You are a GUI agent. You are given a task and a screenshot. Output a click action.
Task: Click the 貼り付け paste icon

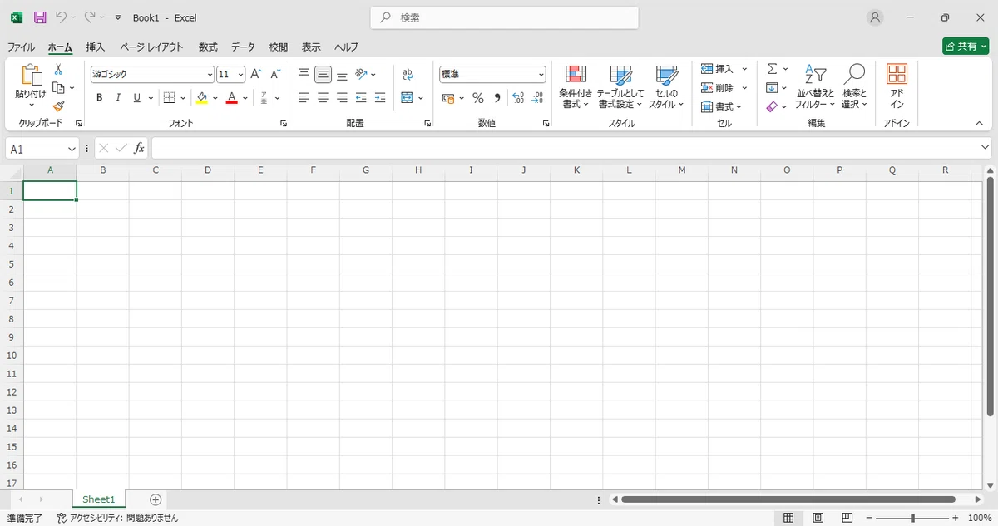pyautogui.click(x=31, y=76)
